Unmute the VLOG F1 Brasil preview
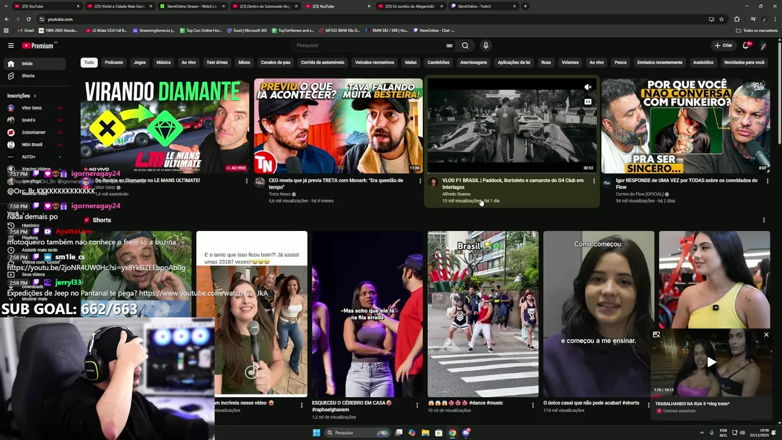Image resolution: width=782 pixels, height=440 pixels. click(x=588, y=87)
